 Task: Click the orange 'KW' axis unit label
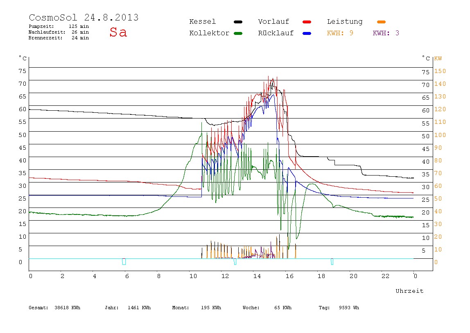coord(438,59)
